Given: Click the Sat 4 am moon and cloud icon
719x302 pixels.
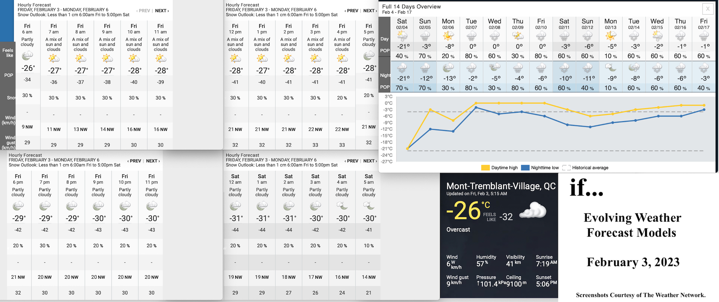Looking at the screenshot, I should tap(342, 206).
